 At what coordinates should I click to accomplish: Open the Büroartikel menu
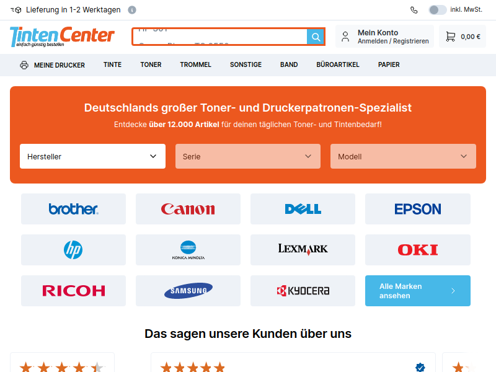pos(338,64)
